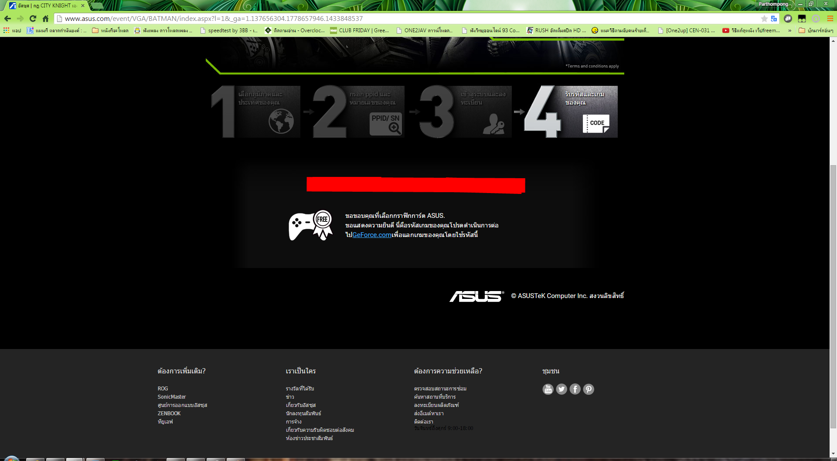Open the browser home page

coord(45,18)
